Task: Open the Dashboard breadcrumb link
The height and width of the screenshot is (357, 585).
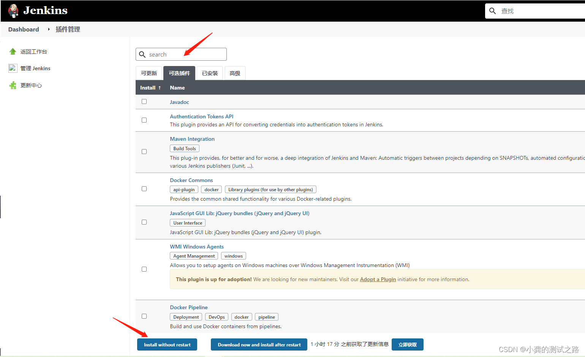Action: 24,29
